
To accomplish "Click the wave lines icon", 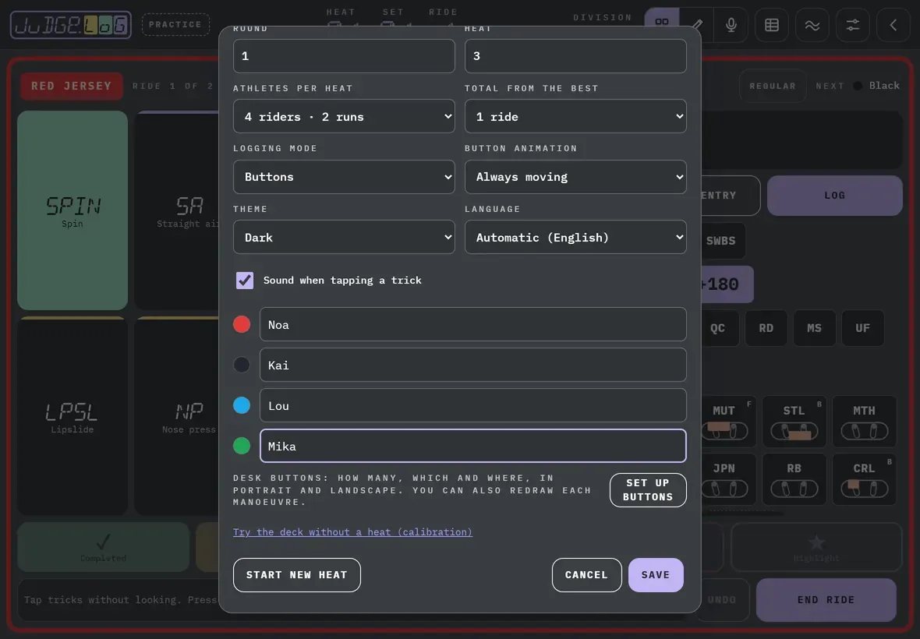I will [x=812, y=25].
